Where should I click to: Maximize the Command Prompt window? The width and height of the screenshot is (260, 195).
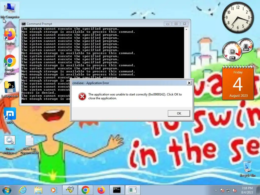point(176,24)
